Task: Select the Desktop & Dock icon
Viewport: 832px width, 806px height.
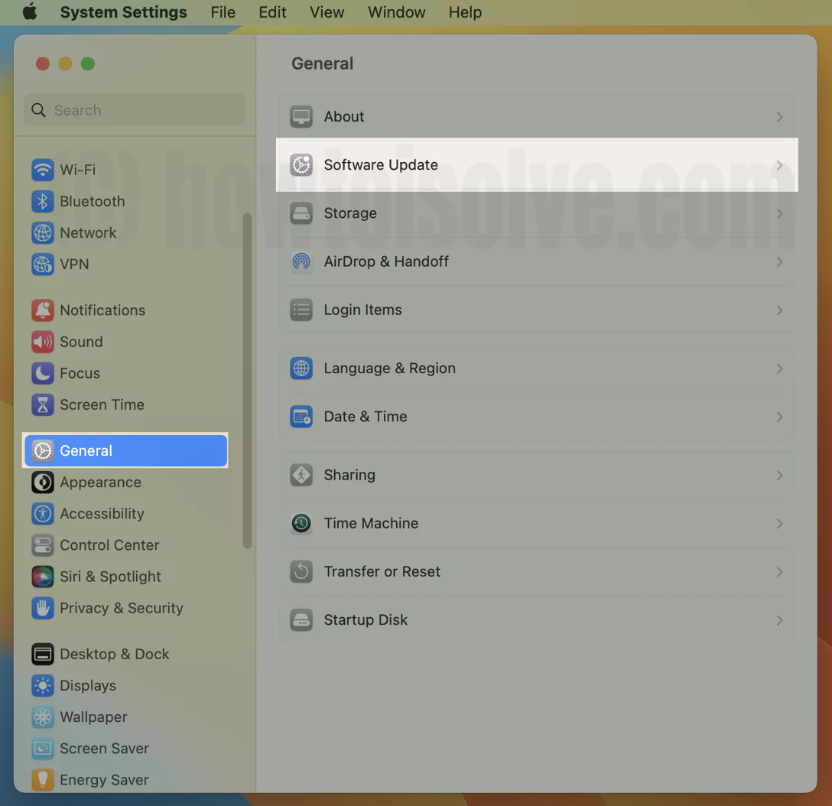Action: tap(43, 654)
